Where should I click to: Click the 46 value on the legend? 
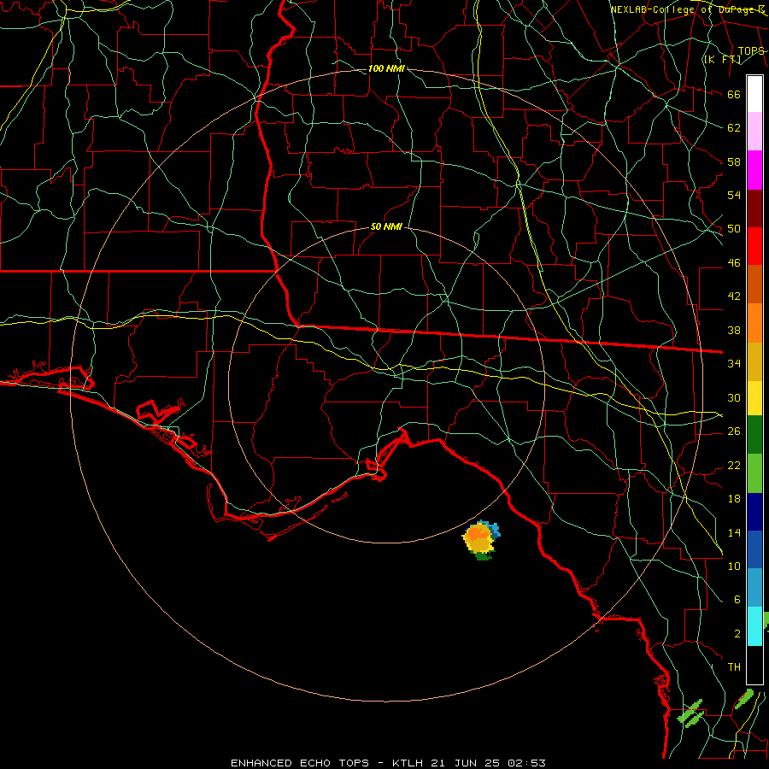point(734,263)
